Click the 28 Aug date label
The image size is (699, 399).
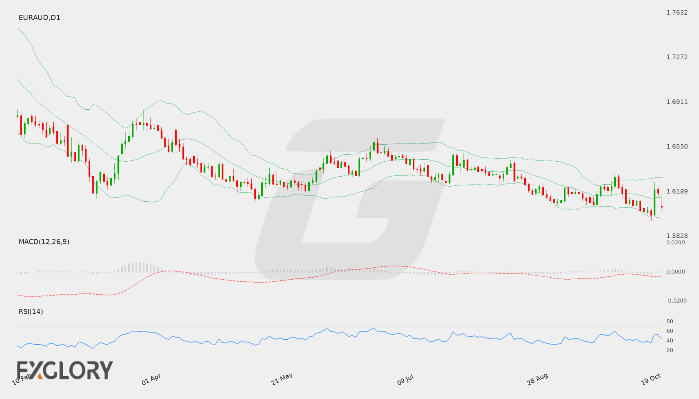(537, 379)
